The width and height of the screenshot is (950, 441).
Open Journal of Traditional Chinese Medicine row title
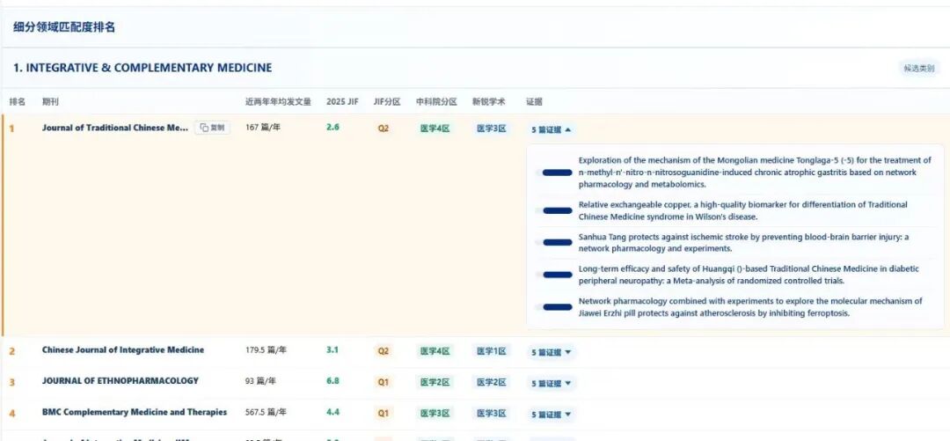pos(115,128)
